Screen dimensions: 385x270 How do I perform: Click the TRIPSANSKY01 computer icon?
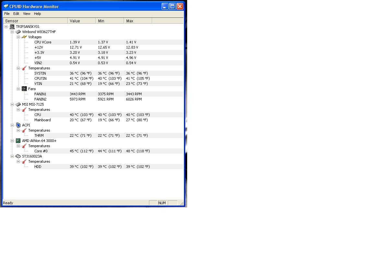12,27
